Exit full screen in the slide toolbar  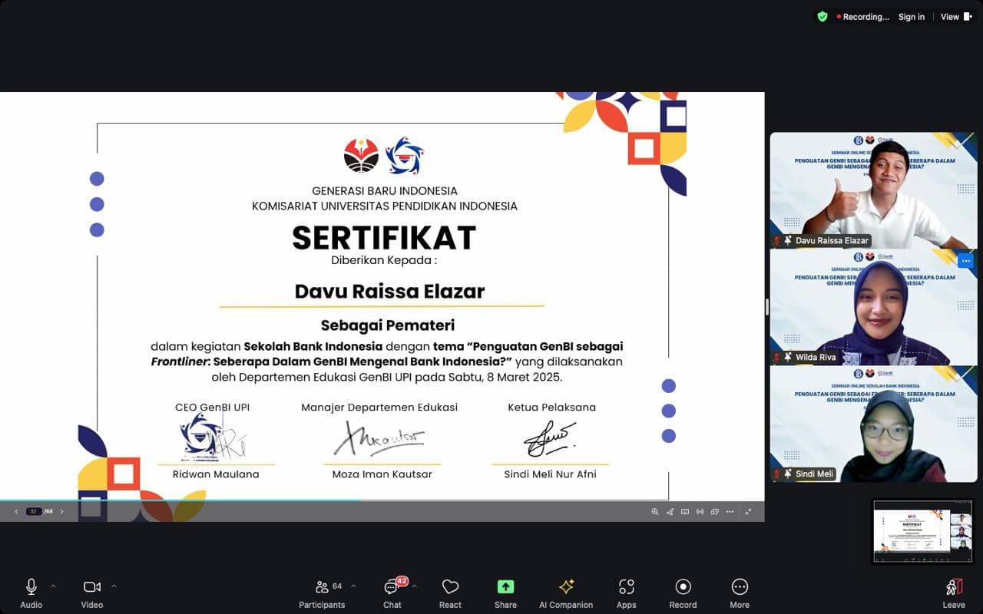[749, 511]
